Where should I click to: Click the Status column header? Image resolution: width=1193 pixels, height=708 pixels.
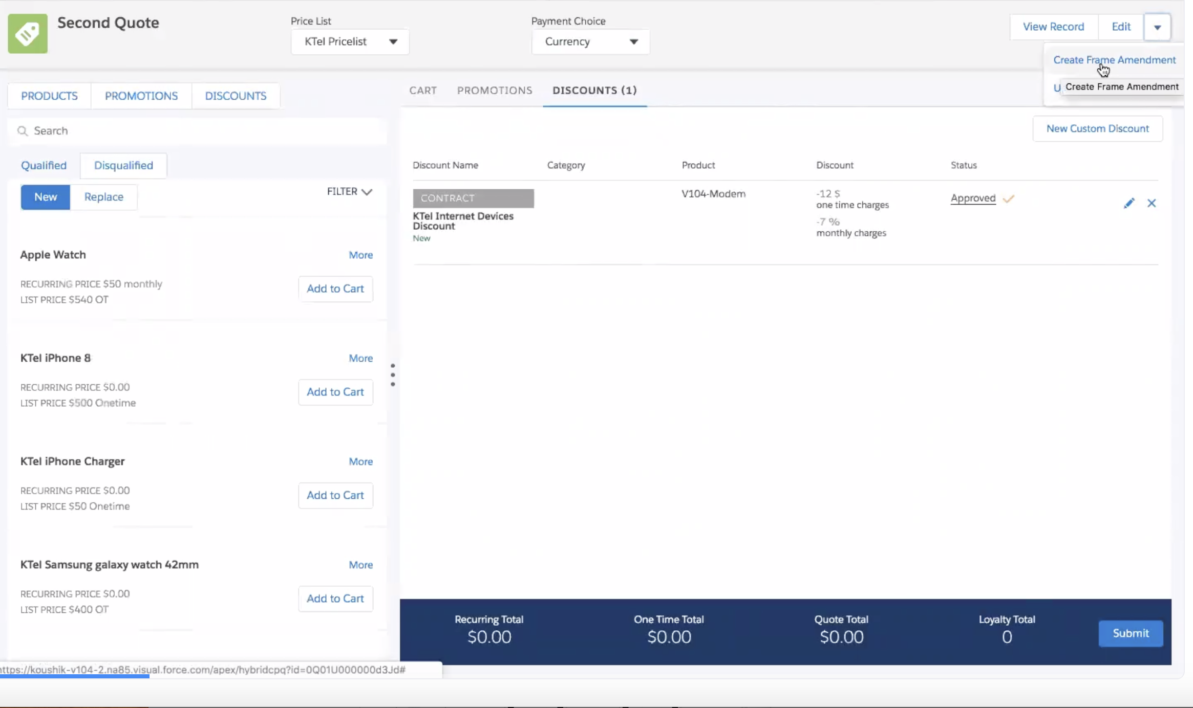click(x=964, y=165)
